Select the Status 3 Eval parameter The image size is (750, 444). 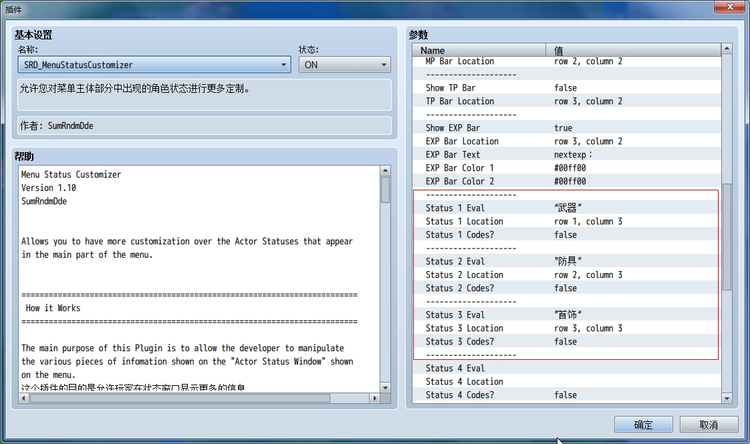[567, 315]
